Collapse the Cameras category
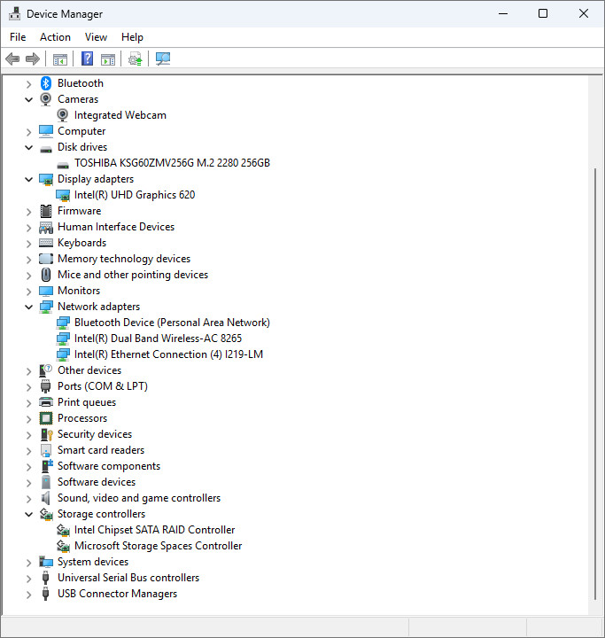 (28, 99)
